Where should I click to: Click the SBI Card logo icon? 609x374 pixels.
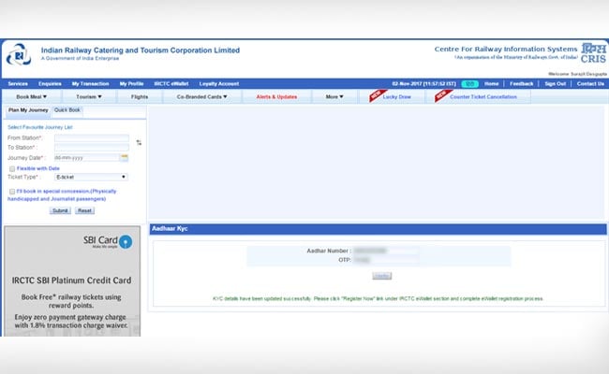[x=125, y=242]
